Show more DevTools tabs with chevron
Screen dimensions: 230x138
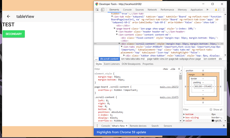click(208, 10)
